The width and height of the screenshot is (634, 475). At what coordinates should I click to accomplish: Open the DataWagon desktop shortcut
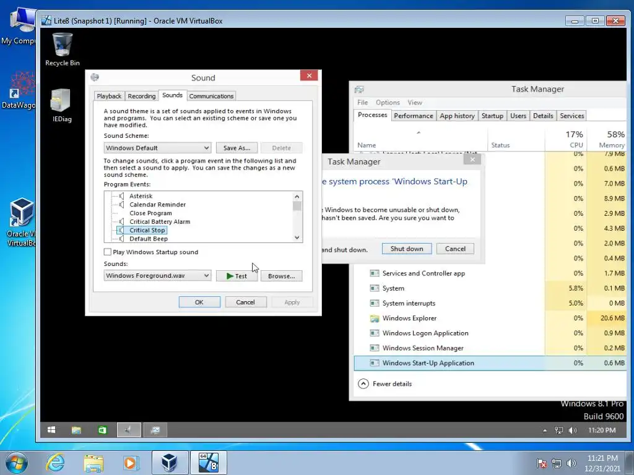(19, 90)
